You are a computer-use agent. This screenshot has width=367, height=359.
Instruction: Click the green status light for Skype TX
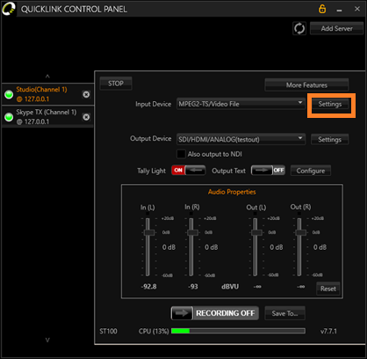[9, 117]
